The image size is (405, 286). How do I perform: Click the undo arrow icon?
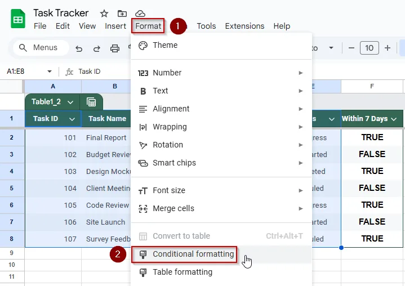pyautogui.click(x=79, y=48)
